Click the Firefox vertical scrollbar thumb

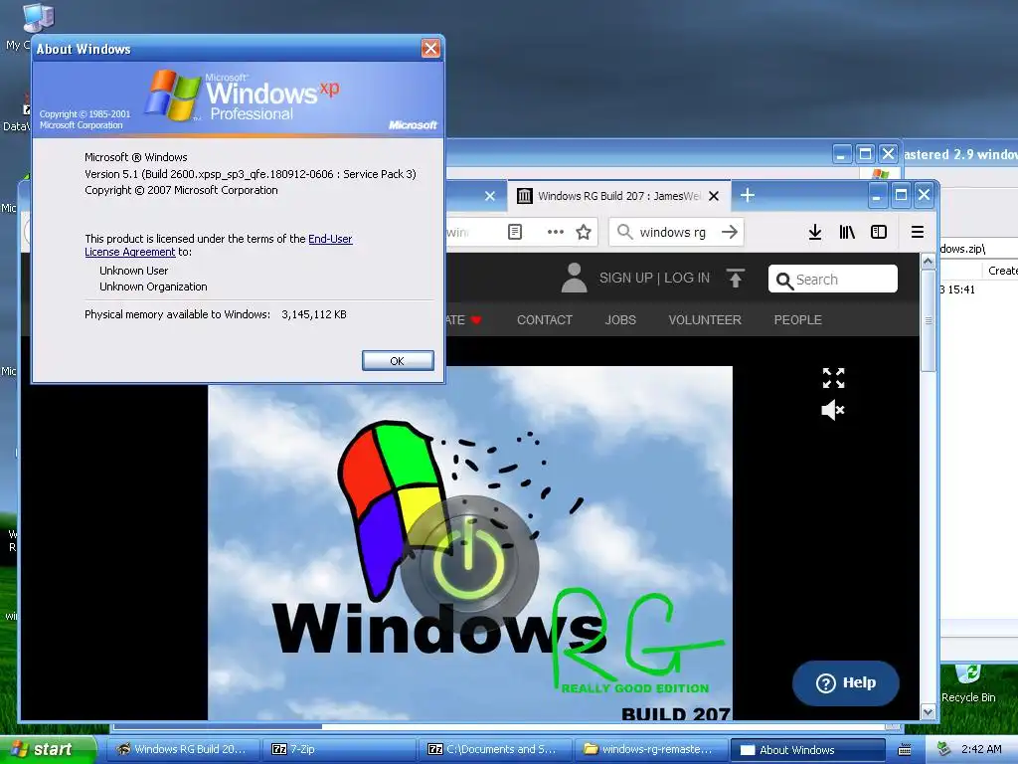pos(929,321)
